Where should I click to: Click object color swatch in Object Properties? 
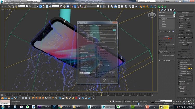click(114, 30)
